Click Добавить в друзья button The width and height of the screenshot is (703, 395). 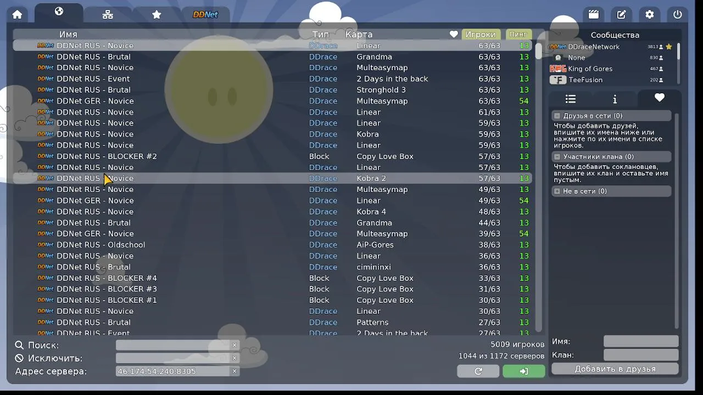pos(615,369)
